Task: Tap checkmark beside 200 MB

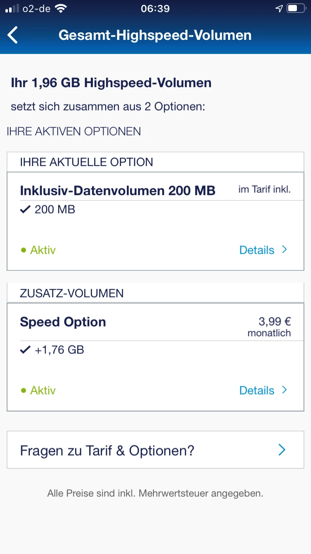Action: point(26,210)
